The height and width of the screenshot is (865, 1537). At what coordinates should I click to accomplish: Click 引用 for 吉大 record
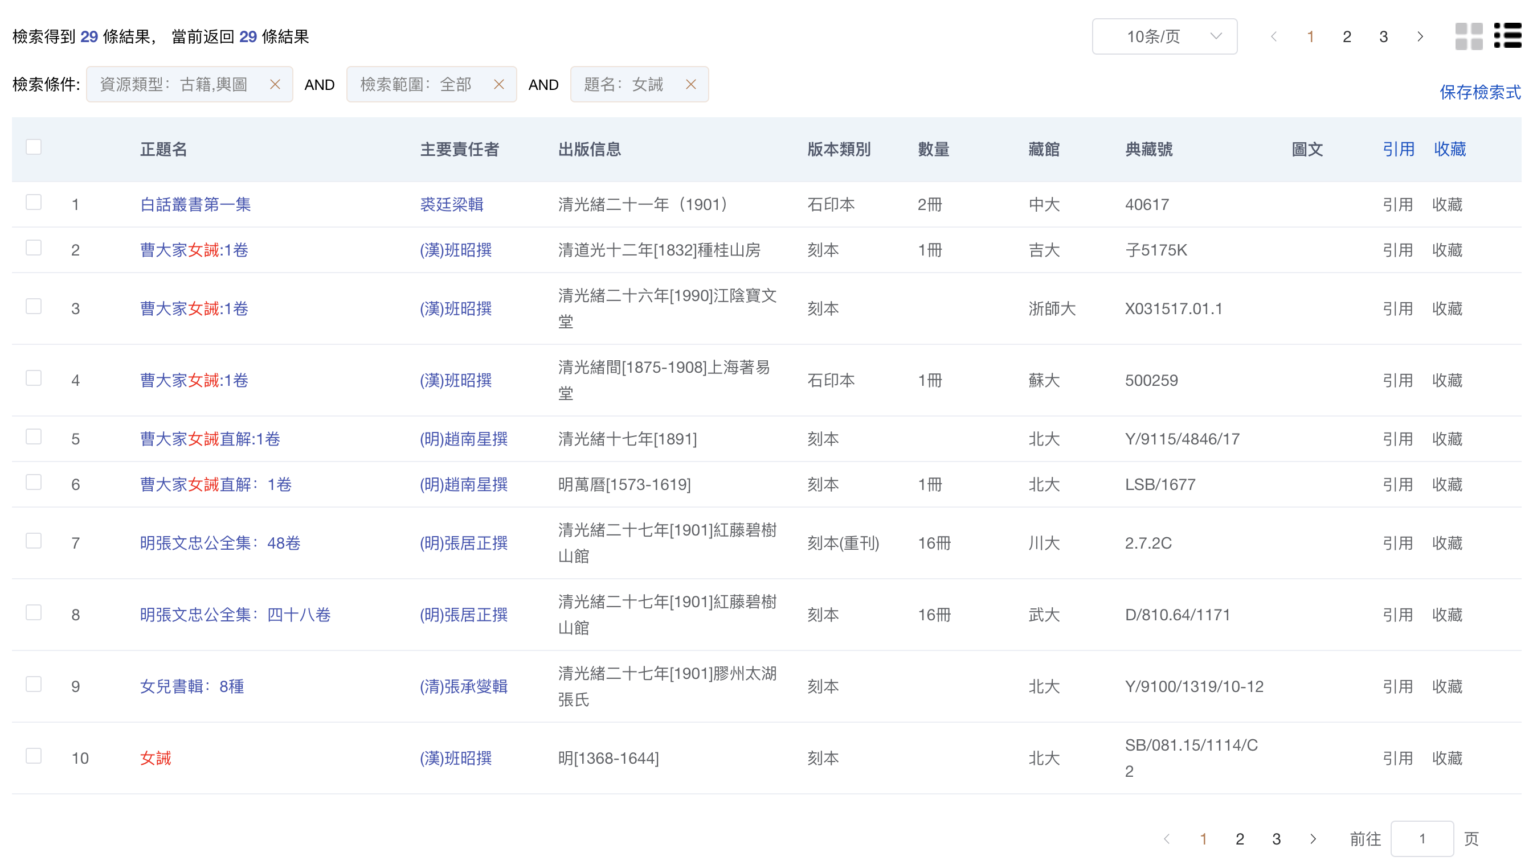pyautogui.click(x=1397, y=250)
